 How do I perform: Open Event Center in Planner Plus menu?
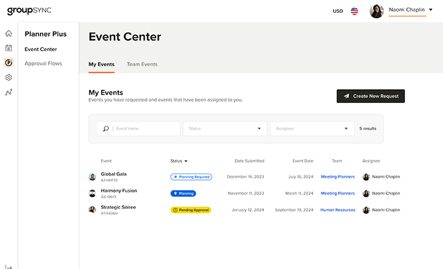[41, 49]
